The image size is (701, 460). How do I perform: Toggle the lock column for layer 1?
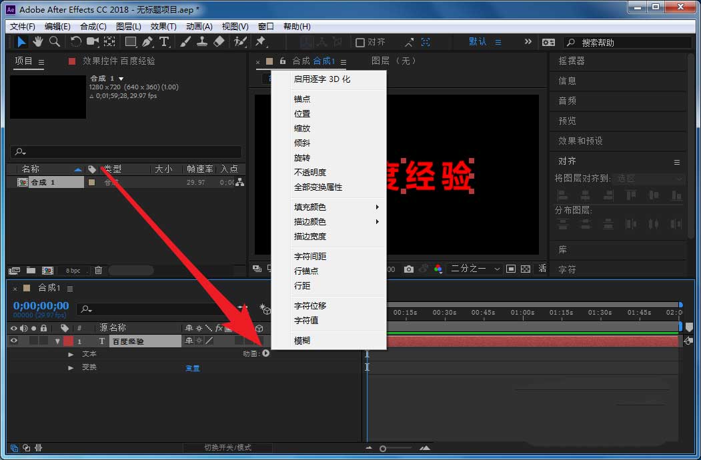[x=43, y=340]
